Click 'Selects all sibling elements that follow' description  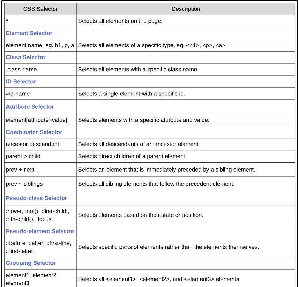pos(156,184)
